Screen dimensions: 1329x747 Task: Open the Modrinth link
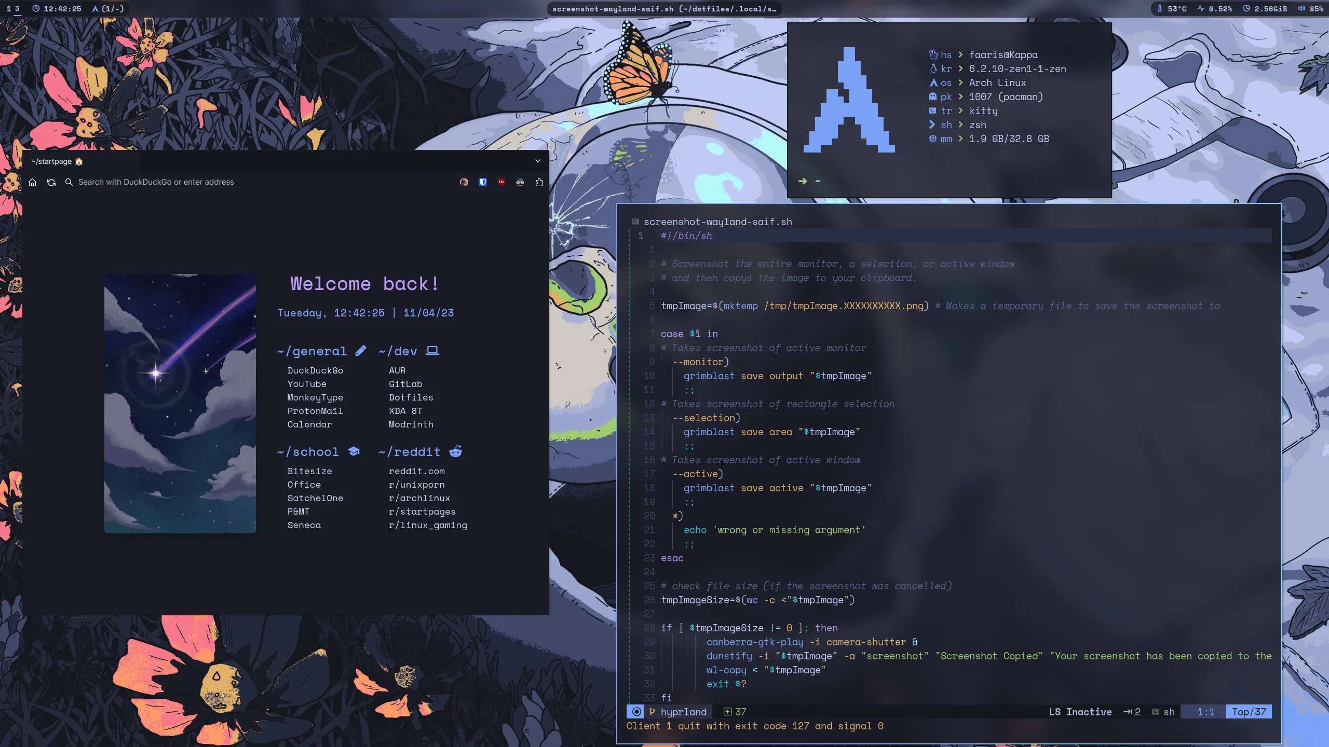click(x=411, y=424)
